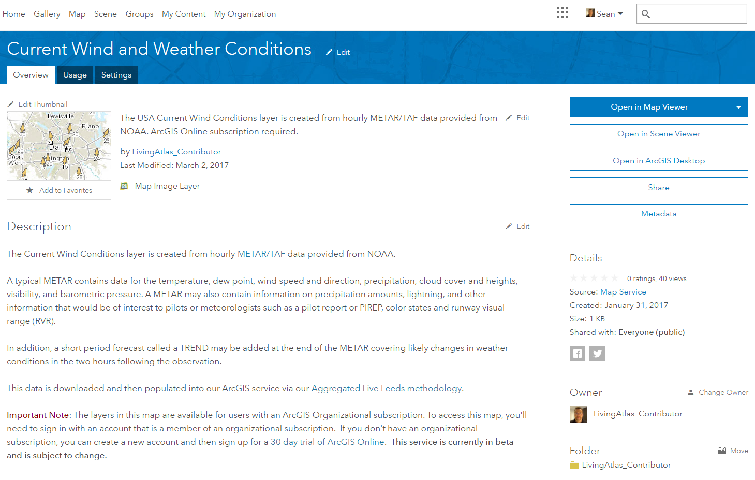The height and width of the screenshot is (480, 755).
Task: Open the Sean user account dropdown
Action: 605,13
